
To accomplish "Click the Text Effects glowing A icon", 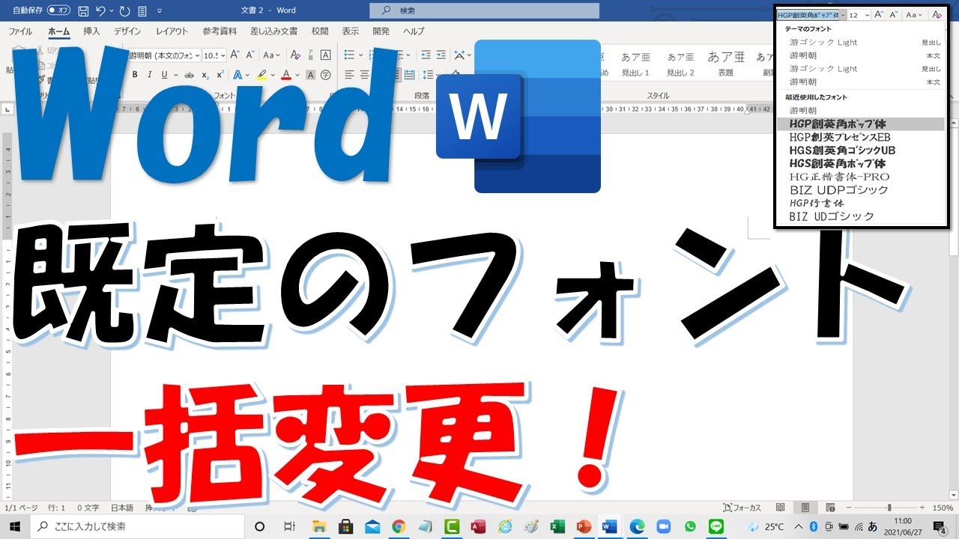I will 238,75.
